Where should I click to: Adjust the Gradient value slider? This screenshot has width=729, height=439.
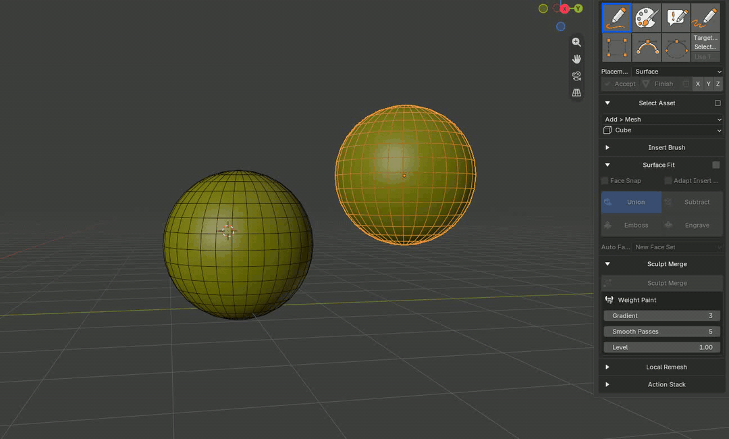[662, 316]
